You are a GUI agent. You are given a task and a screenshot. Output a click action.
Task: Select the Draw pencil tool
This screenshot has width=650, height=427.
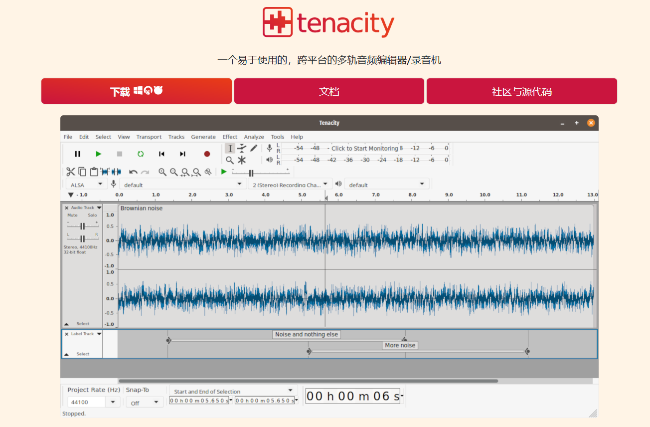click(x=254, y=148)
